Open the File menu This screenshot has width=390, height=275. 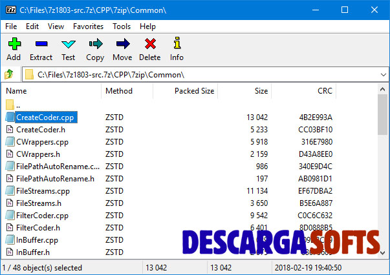click(11, 26)
